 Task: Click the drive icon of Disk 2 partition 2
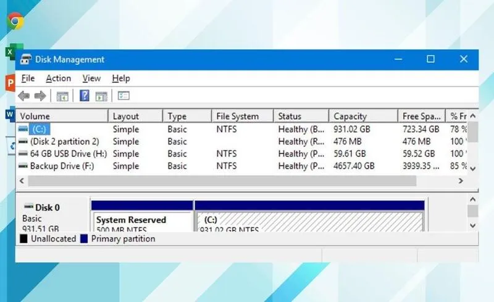tap(23, 141)
